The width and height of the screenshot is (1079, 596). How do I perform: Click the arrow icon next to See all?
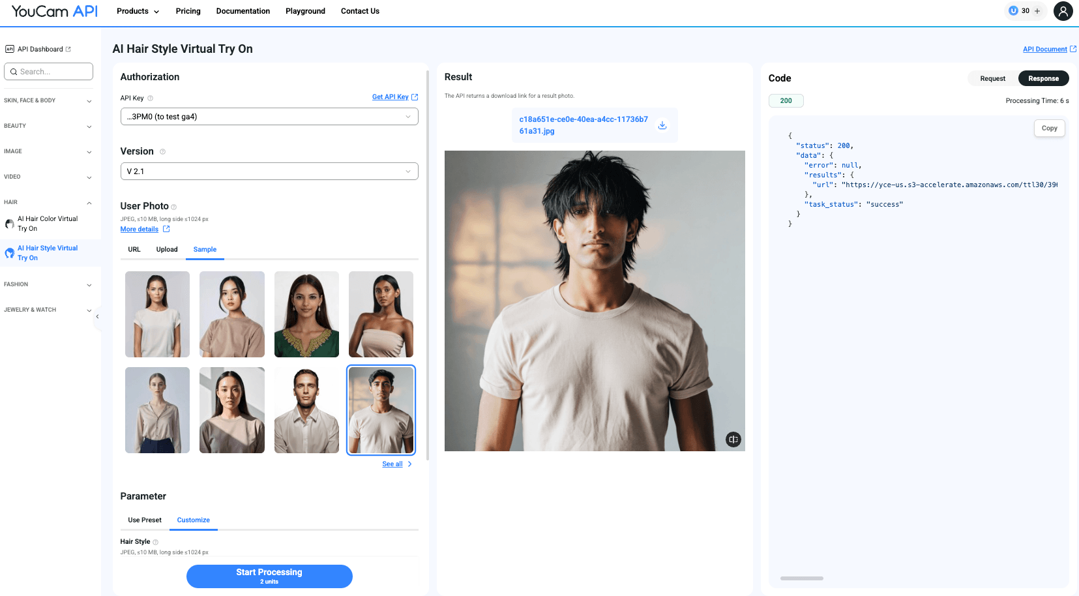(409, 464)
